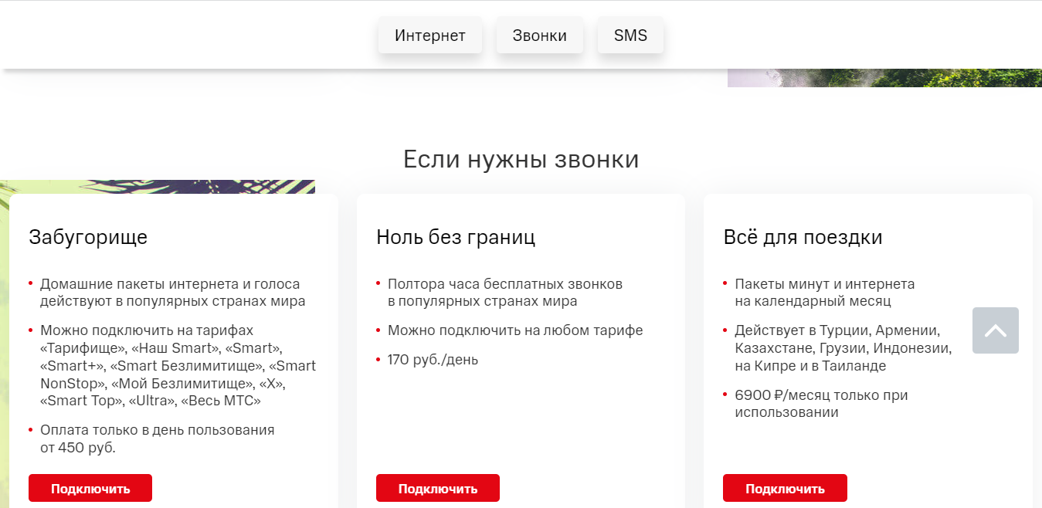This screenshot has width=1042, height=508.
Task: Click the Оплата только в день пользования bullet
Action: [x=157, y=439]
